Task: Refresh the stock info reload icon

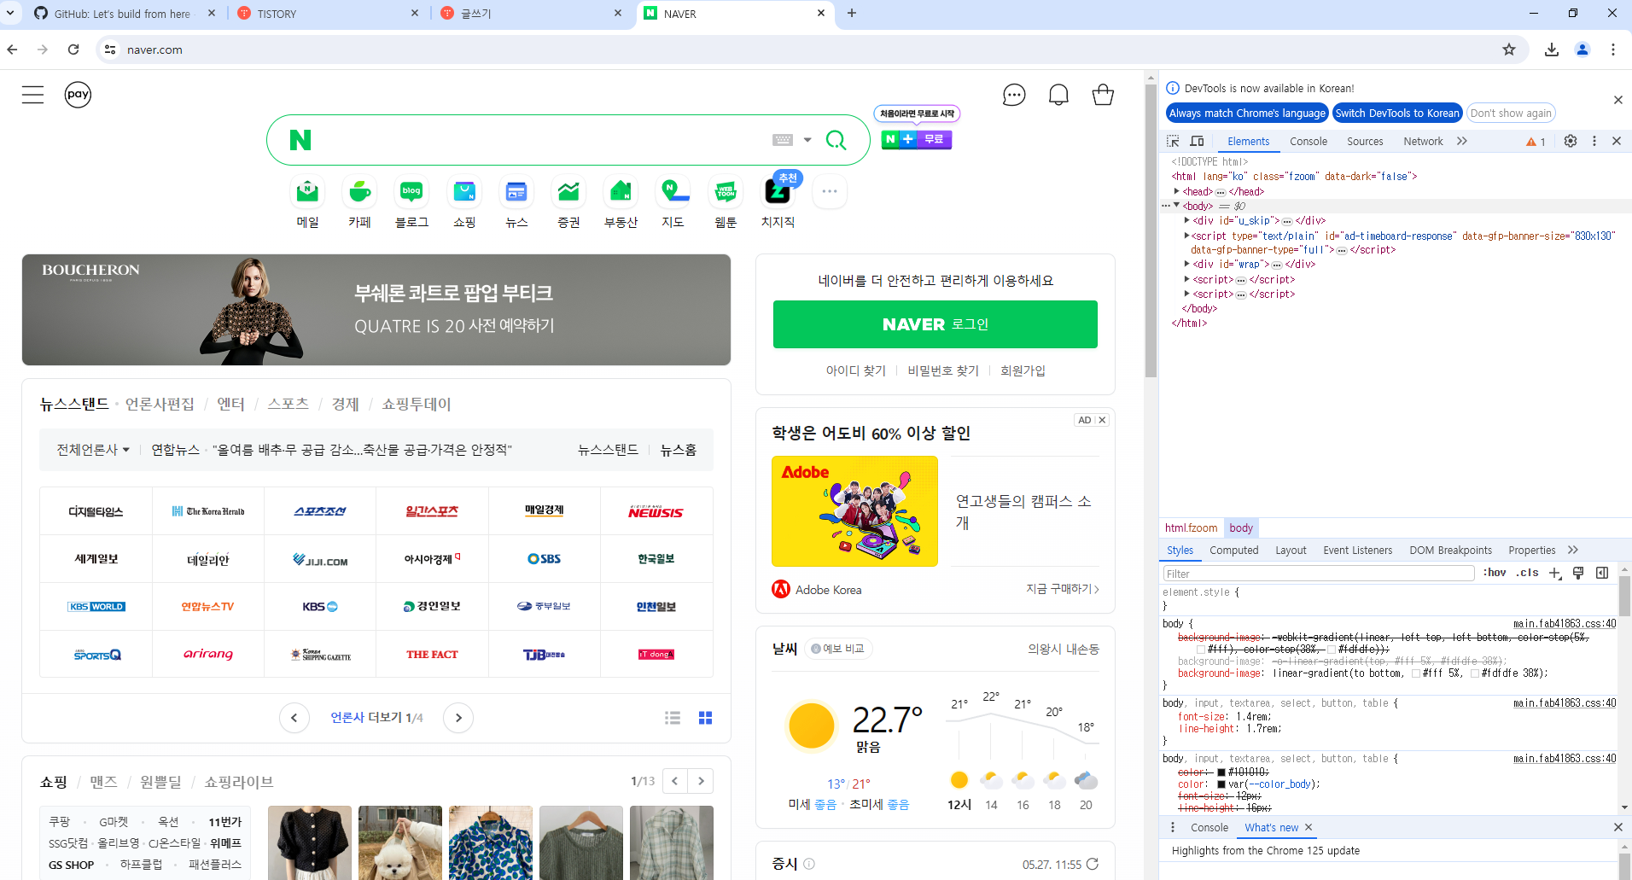Action: pos(1092,864)
